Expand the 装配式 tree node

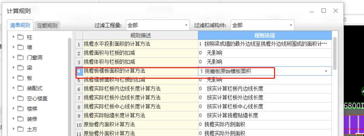click(x=13, y=88)
